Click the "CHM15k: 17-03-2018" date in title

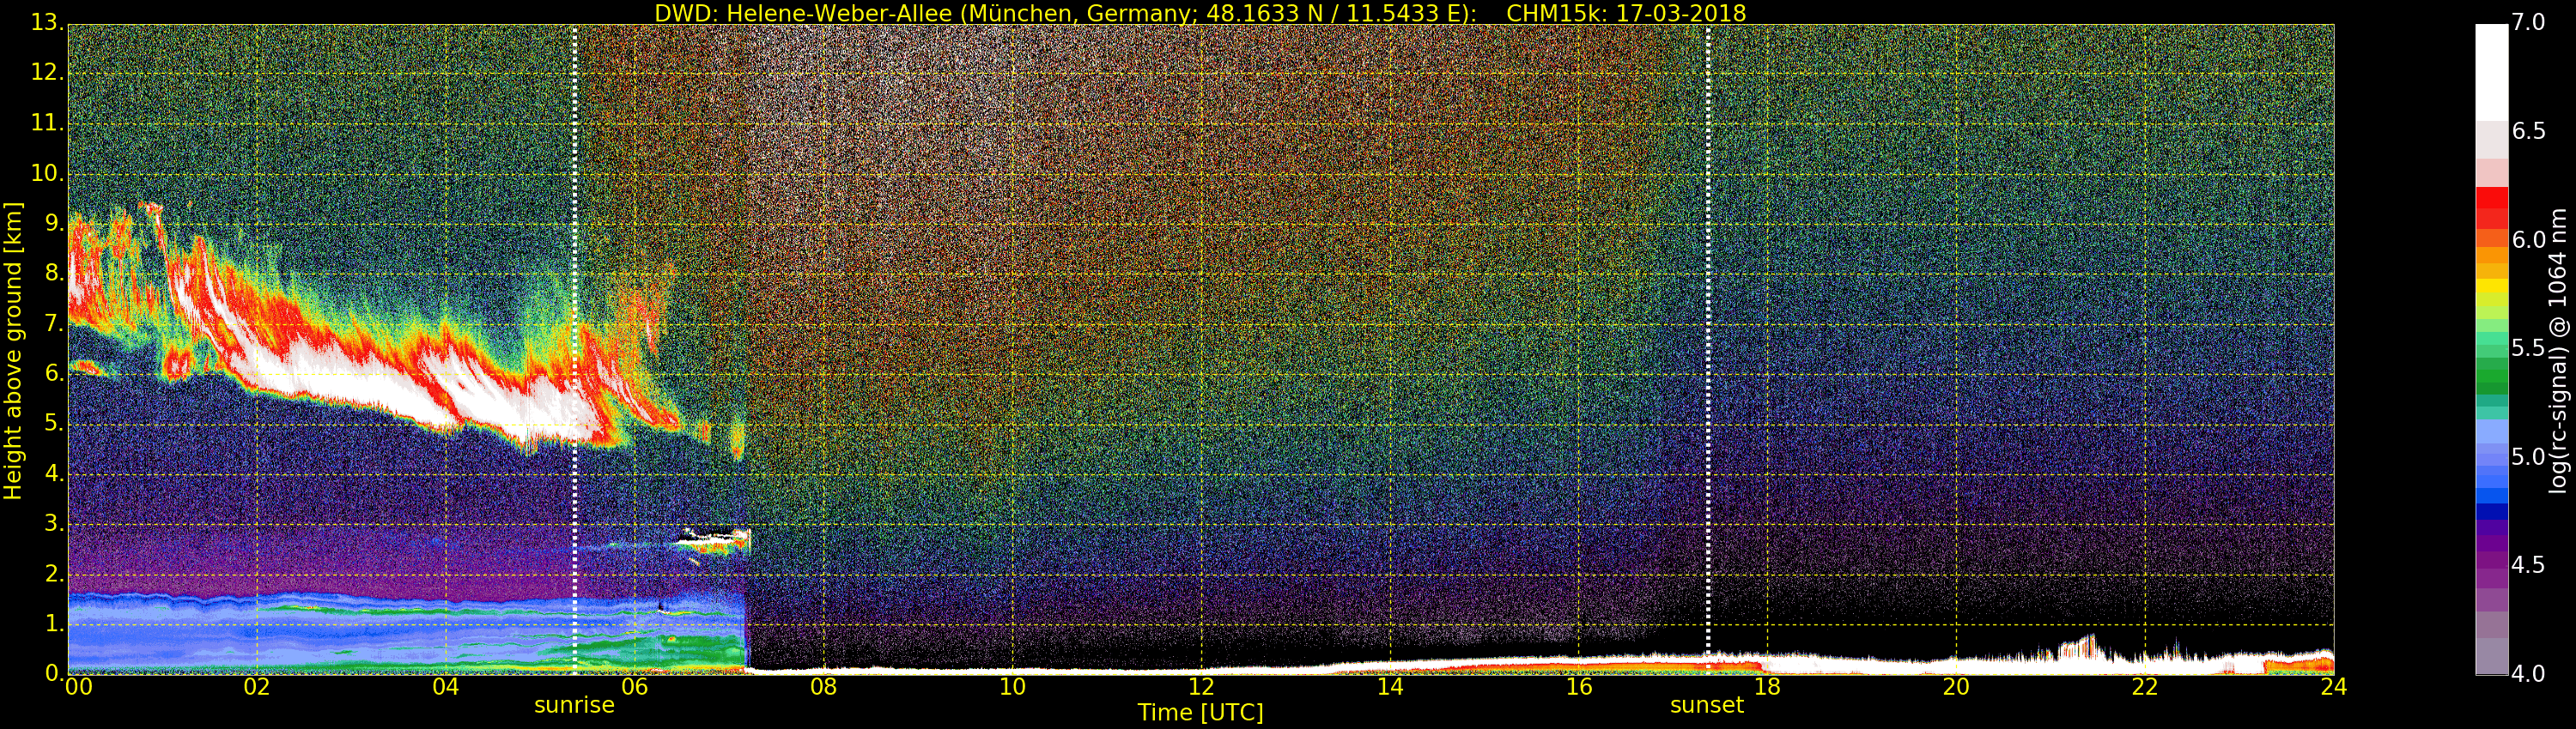[1625, 13]
